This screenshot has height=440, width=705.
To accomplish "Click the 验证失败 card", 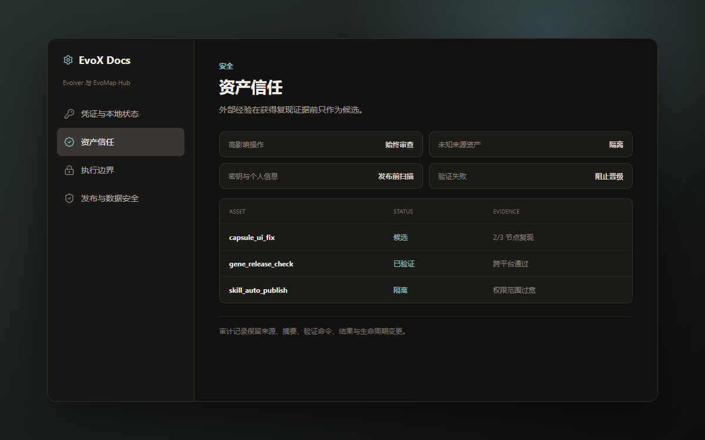I will click(531, 176).
